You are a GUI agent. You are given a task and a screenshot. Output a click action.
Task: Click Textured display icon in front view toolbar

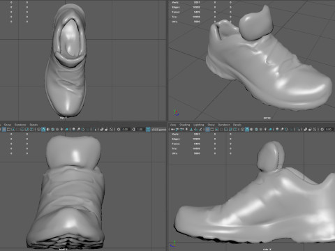pyautogui.click(x=57, y=129)
